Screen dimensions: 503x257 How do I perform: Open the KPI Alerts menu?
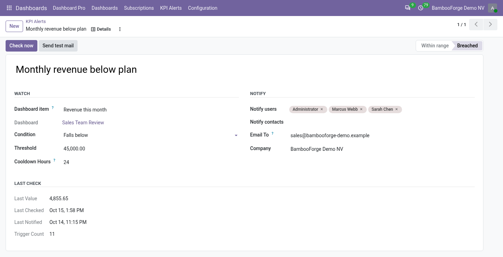171,8
